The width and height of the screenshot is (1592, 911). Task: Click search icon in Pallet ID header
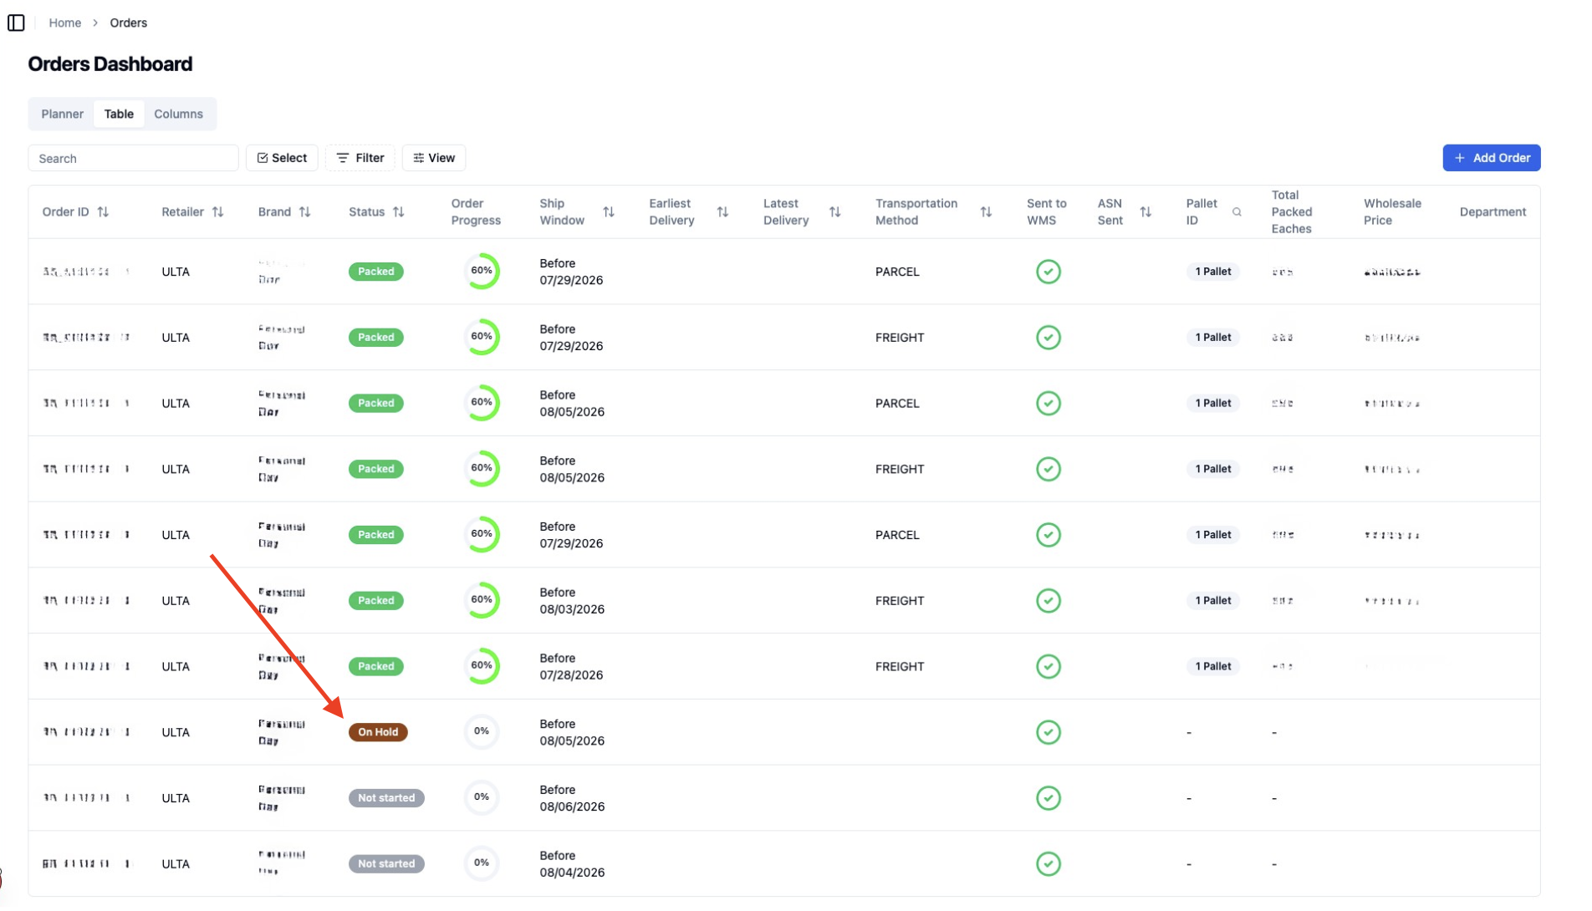[1237, 212]
